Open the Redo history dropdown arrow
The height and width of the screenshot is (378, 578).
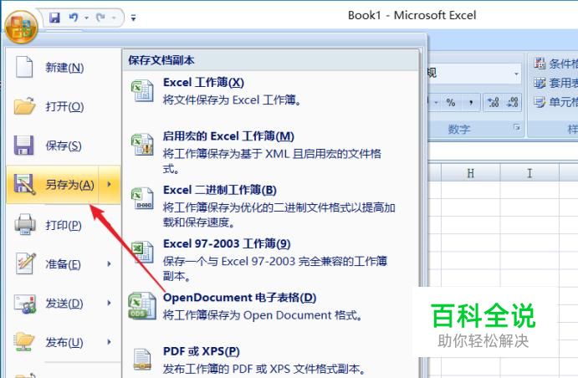(x=114, y=18)
